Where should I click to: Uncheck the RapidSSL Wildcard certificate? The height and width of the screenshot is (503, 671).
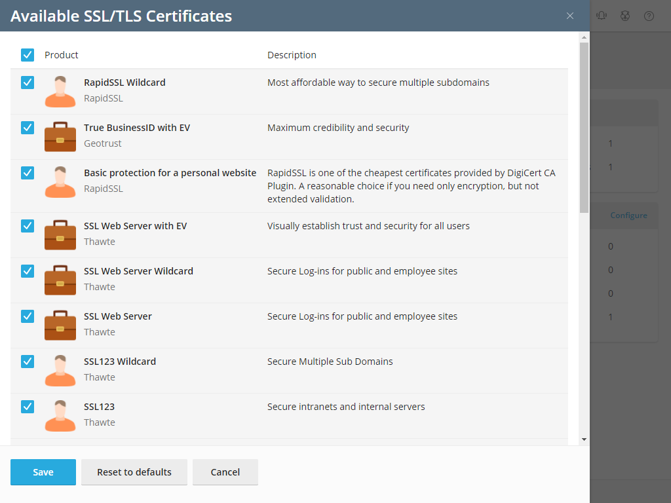27,83
